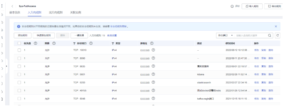The height and width of the screenshot is (108, 287).
Task: Click 删除 for the TCP:10010 rule
Action: pyautogui.click(x=271, y=50)
